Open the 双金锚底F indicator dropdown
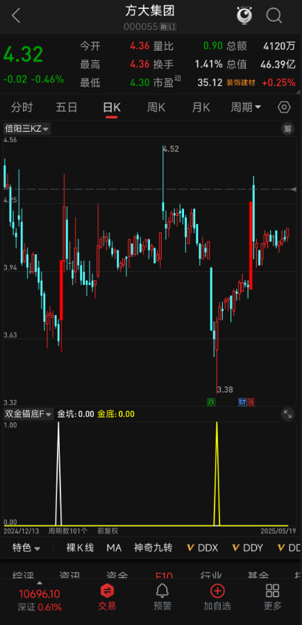 point(28,414)
